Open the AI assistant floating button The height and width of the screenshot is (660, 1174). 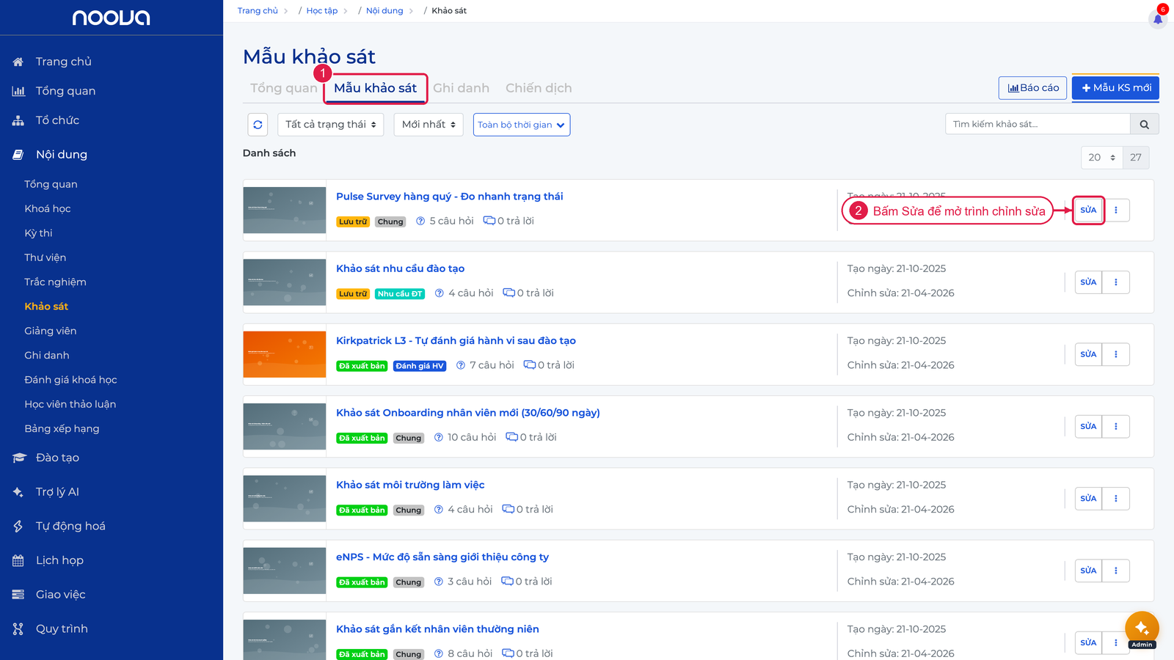pos(1142,628)
